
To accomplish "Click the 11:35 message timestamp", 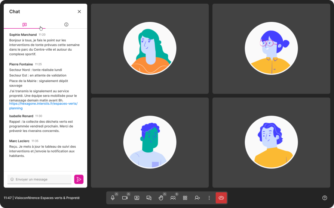I will [35, 141].
